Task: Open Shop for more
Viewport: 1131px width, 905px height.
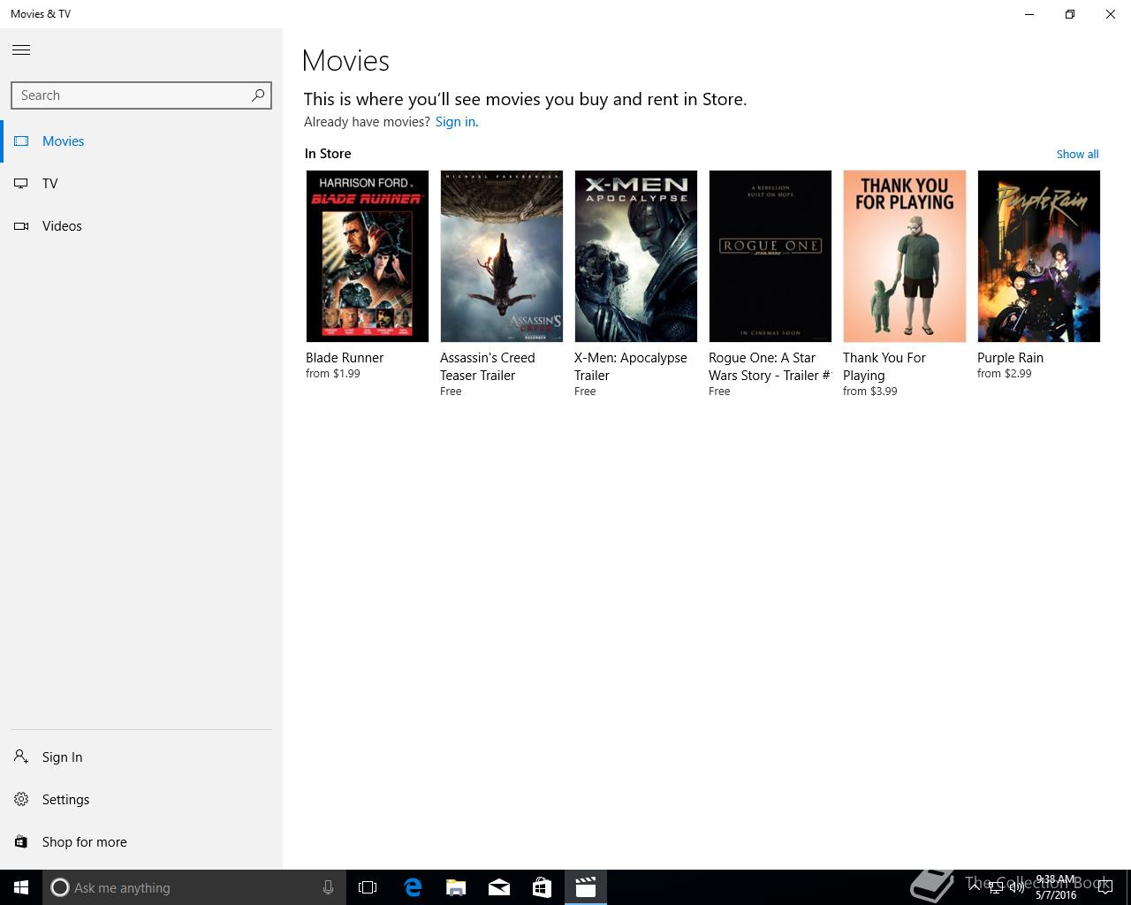Action: [x=141, y=842]
